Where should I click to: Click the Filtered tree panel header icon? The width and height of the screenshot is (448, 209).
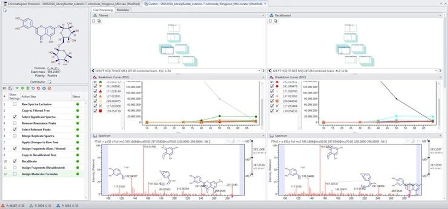coord(95,16)
